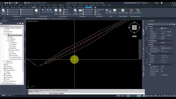Click Export customization button
The width and height of the screenshot is (176, 99).
(x=66, y=12)
